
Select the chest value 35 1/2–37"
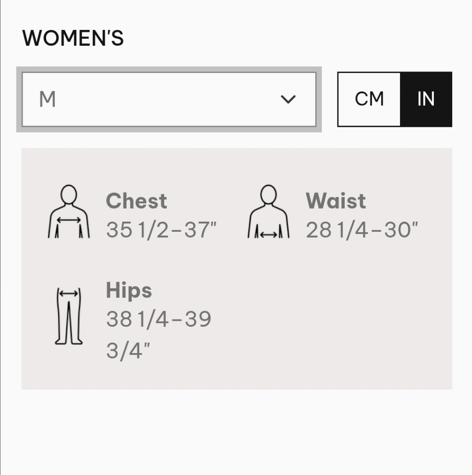161,230
